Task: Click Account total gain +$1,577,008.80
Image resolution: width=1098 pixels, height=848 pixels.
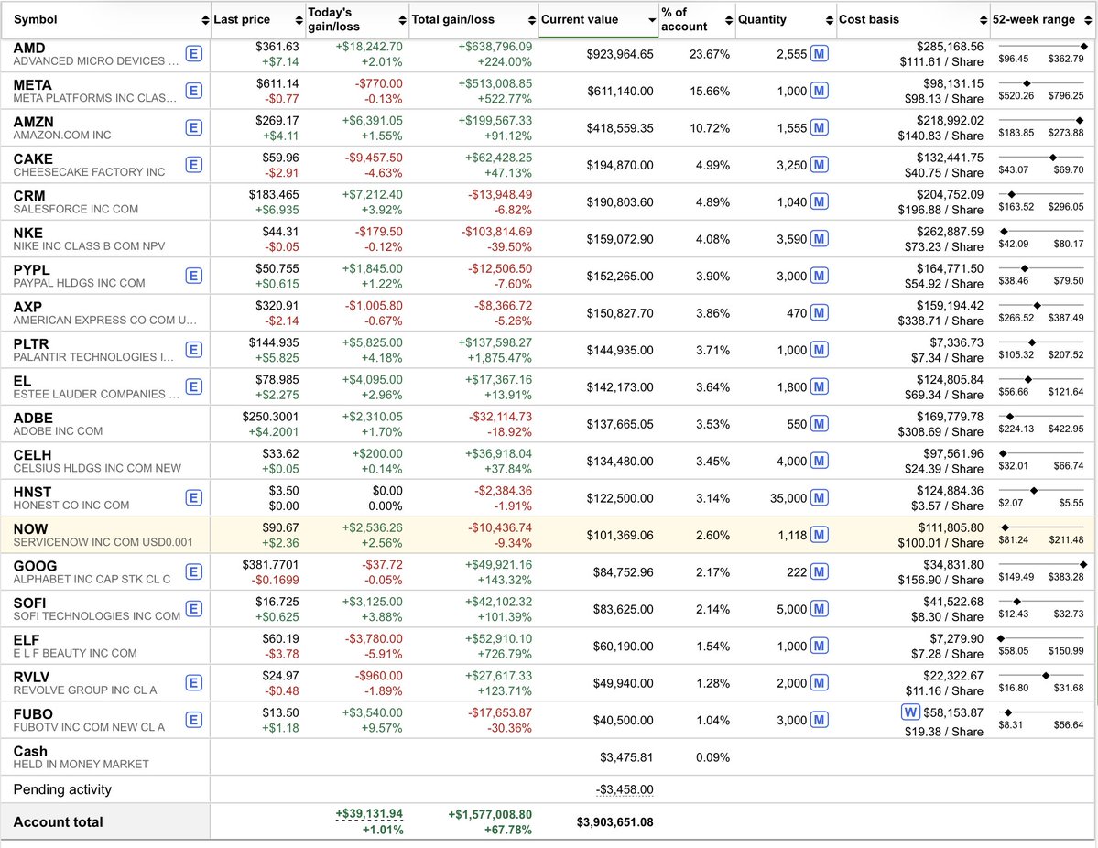Action: pyautogui.click(x=490, y=814)
